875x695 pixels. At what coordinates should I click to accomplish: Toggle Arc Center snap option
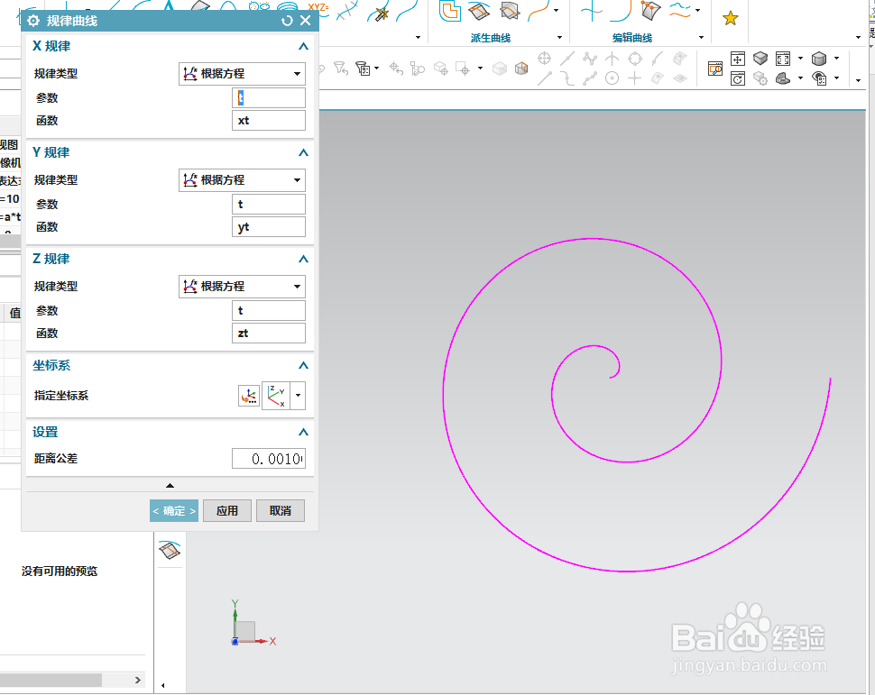coord(612,78)
